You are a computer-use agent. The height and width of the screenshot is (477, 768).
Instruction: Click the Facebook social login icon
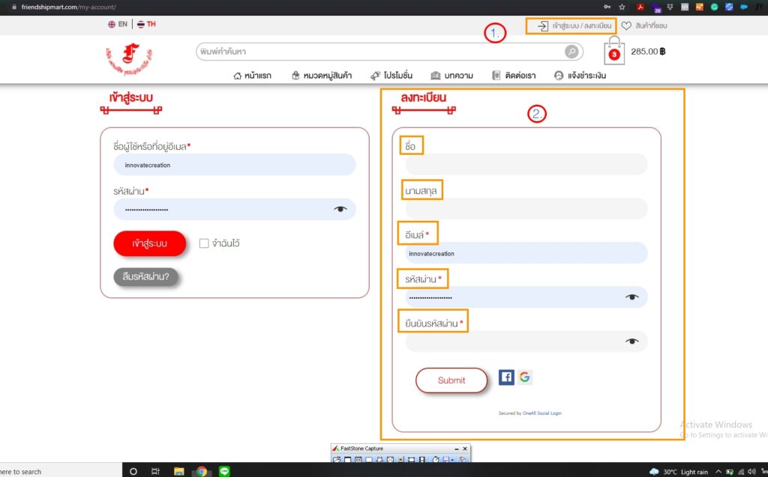point(506,377)
